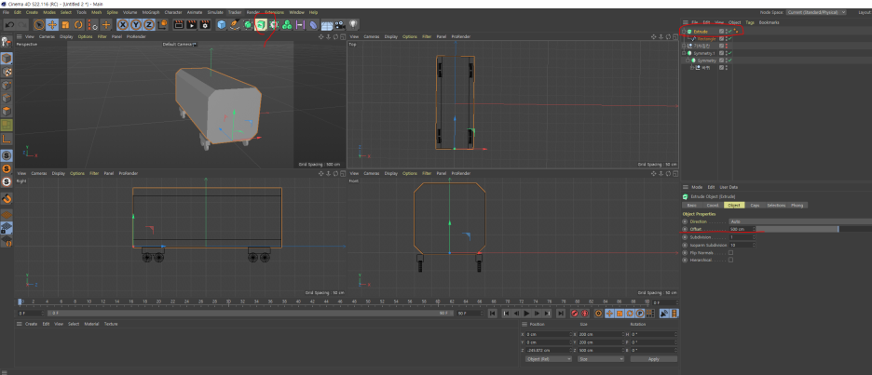Click the Light object bulb icon
Viewport: 872px width, 375px height.
click(354, 24)
